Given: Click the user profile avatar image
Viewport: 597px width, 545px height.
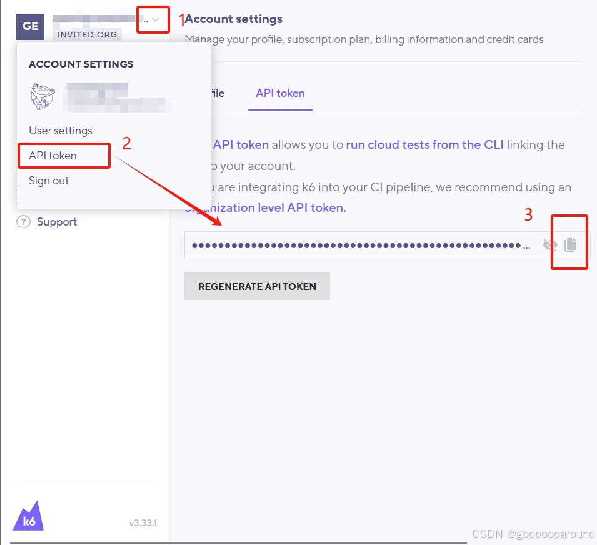Looking at the screenshot, I should pos(43,97).
